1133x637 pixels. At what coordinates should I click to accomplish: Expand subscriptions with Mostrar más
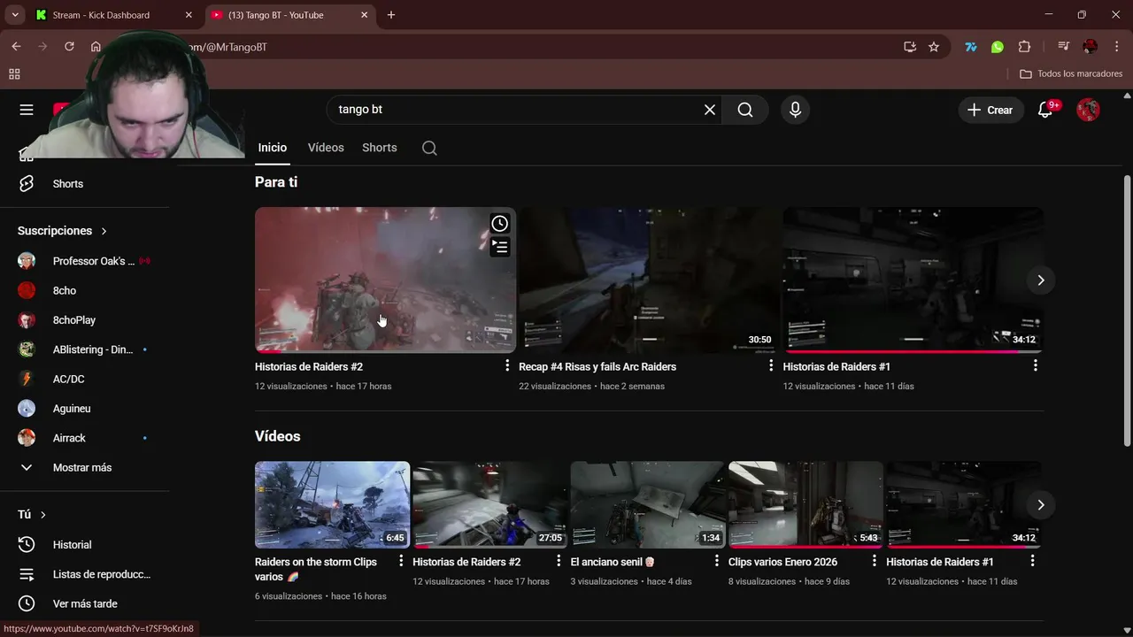coord(84,467)
